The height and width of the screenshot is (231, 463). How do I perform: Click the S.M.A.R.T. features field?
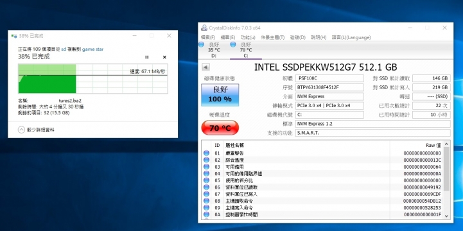coord(373,133)
